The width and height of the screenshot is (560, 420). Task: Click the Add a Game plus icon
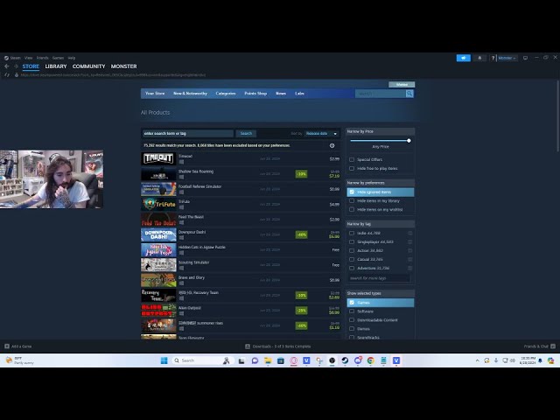pyautogui.click(x=6, y=346)
